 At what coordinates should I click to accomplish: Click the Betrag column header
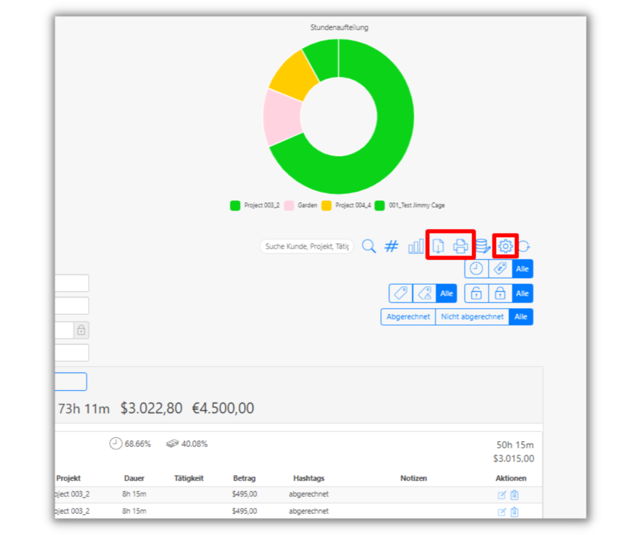244,478
